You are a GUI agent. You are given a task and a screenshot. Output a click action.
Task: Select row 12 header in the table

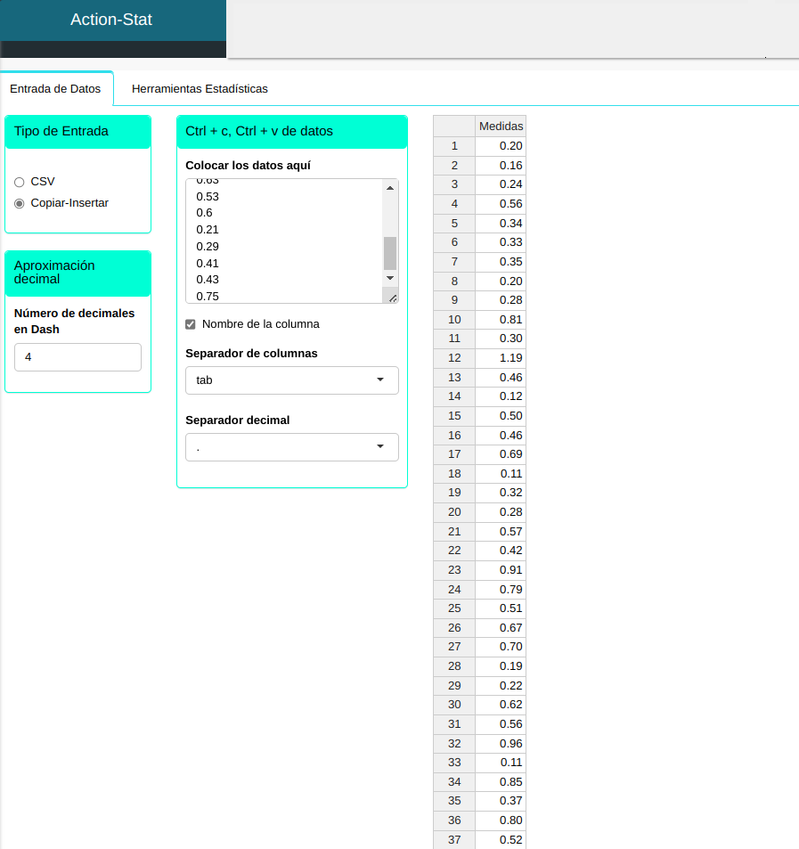tap(454, 358)
